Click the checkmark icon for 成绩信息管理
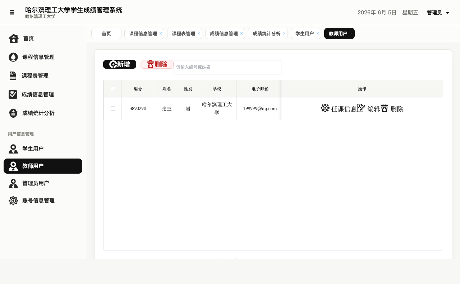 (x=13, y=95)
